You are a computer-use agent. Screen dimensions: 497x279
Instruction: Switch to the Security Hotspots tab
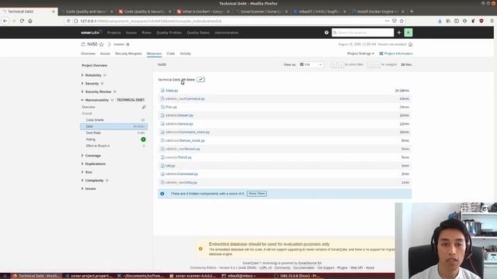pyautogui.click(x=128, y=53)
